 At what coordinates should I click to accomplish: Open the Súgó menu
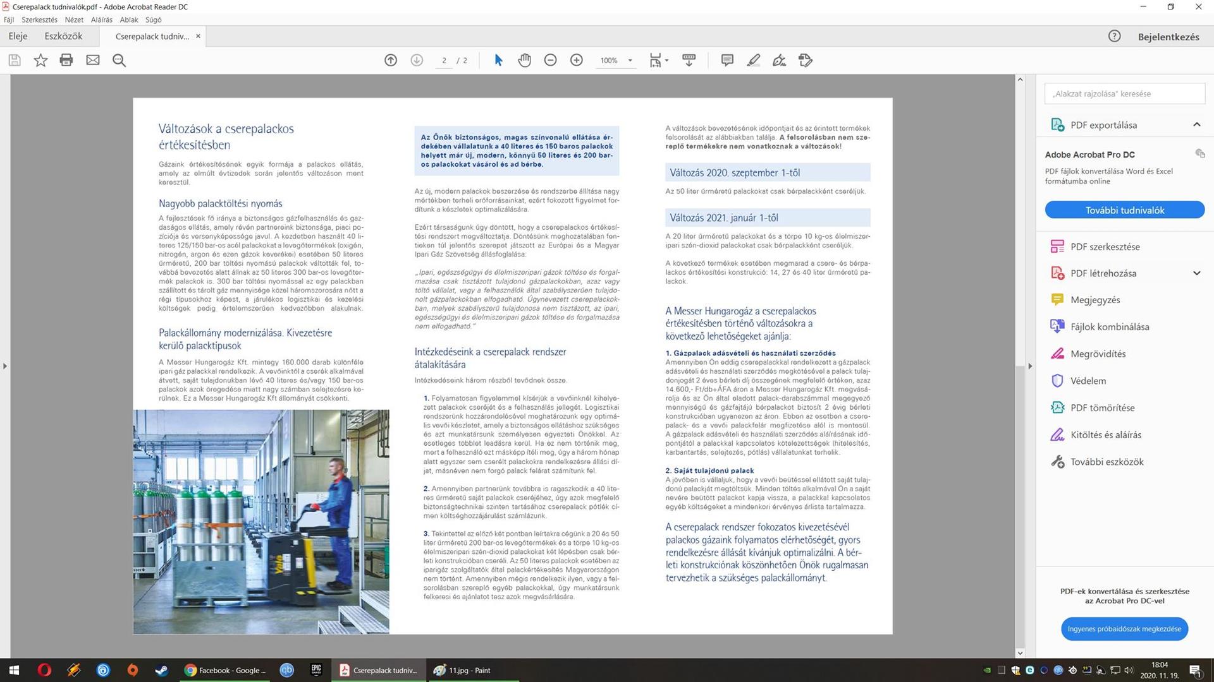(154, 20)
